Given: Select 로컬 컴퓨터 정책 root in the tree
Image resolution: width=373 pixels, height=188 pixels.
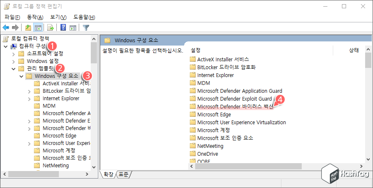Looking at the screenshot, I should [x=30, y=39].
